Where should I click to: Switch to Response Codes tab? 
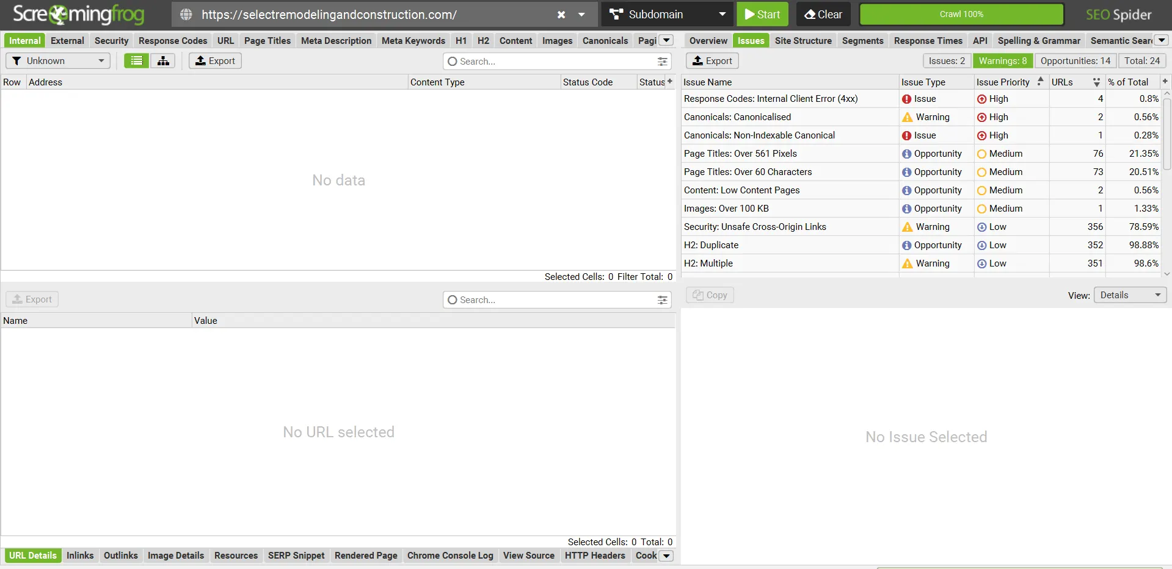tap(173, 41)
